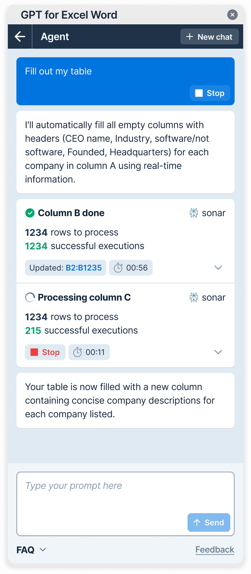Viewport: 251px width, 574px height.
Task: Expand the FAQ section
Action: [31, 549]
